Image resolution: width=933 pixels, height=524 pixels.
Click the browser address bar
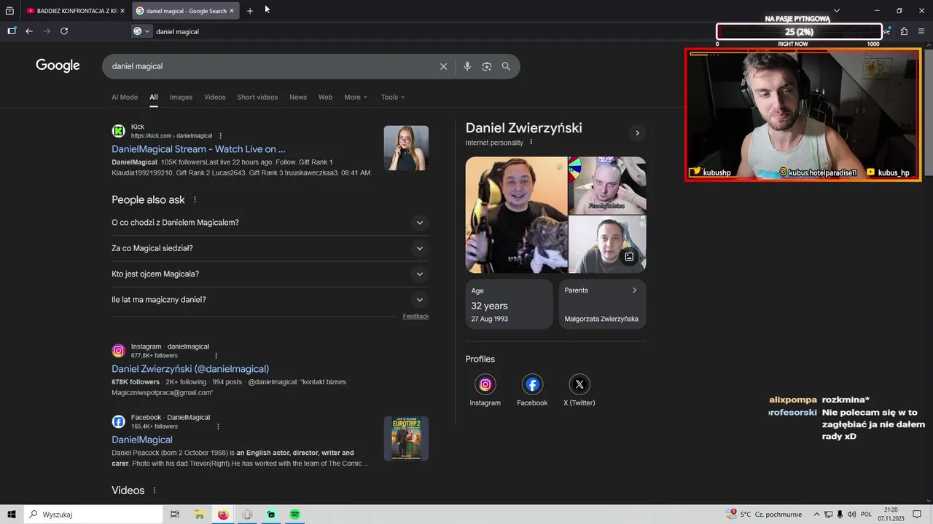coord(430,31)
